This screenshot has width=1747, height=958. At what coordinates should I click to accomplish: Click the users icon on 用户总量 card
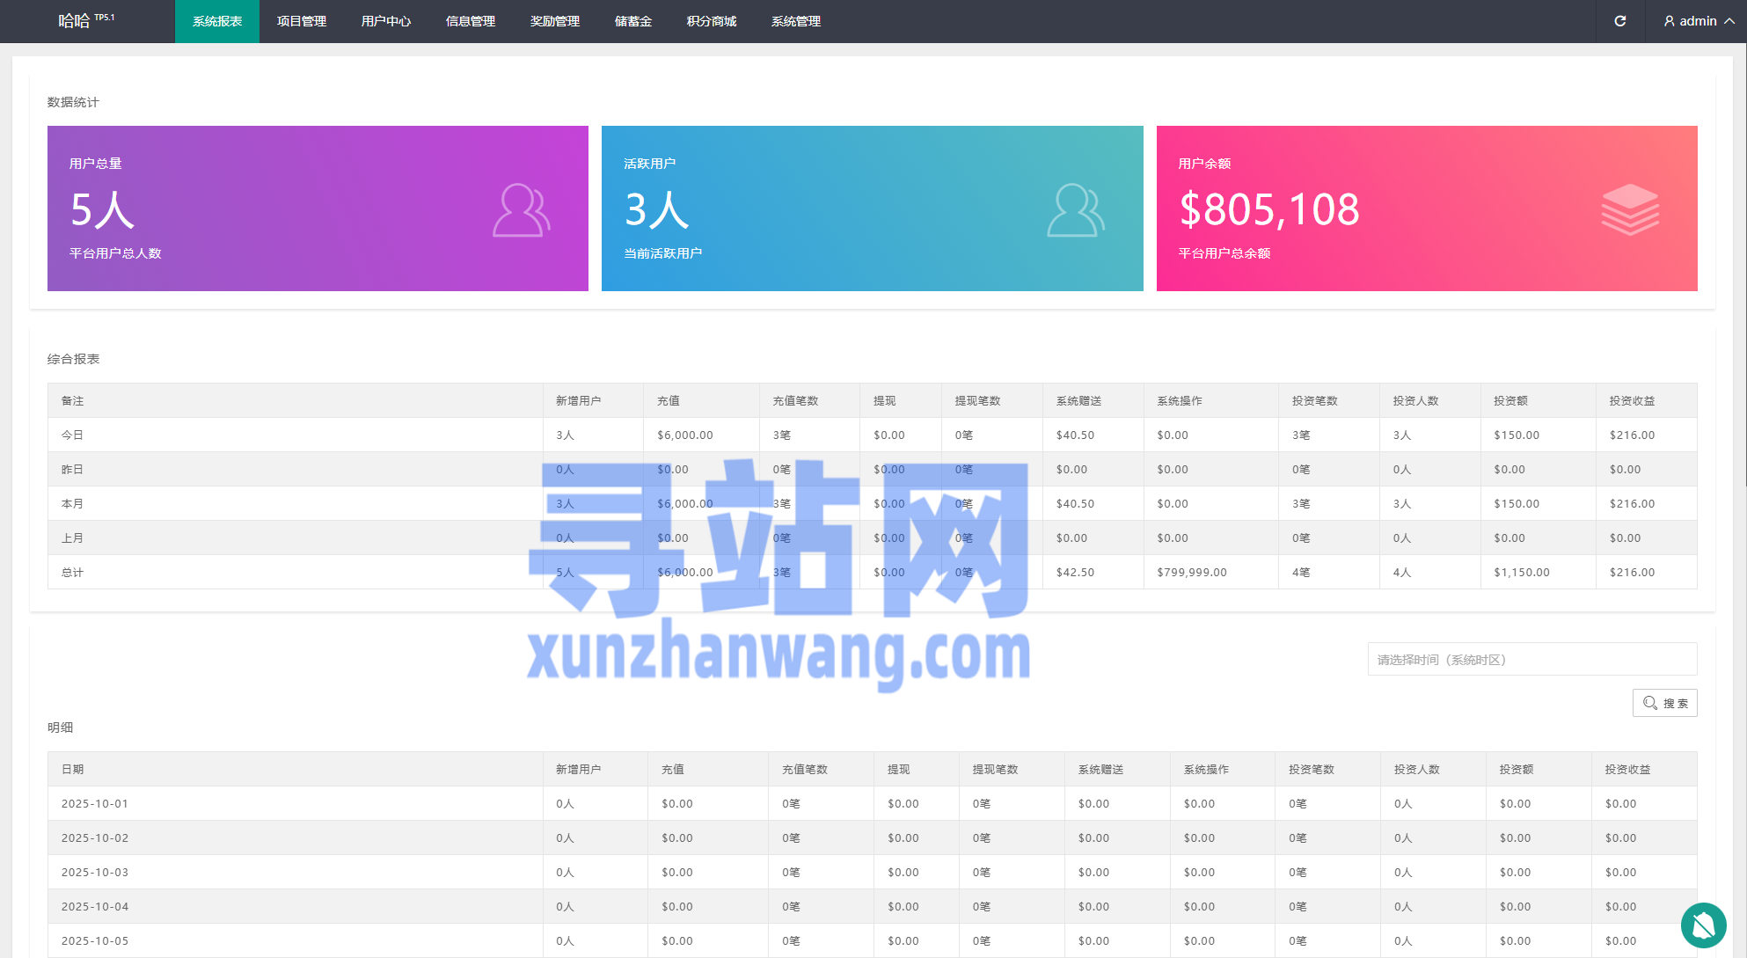pyautogui.click(x=521, y=210)
